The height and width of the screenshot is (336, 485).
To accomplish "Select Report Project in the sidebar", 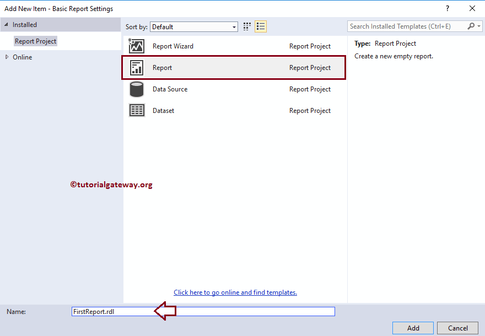I will click(35, 41).
